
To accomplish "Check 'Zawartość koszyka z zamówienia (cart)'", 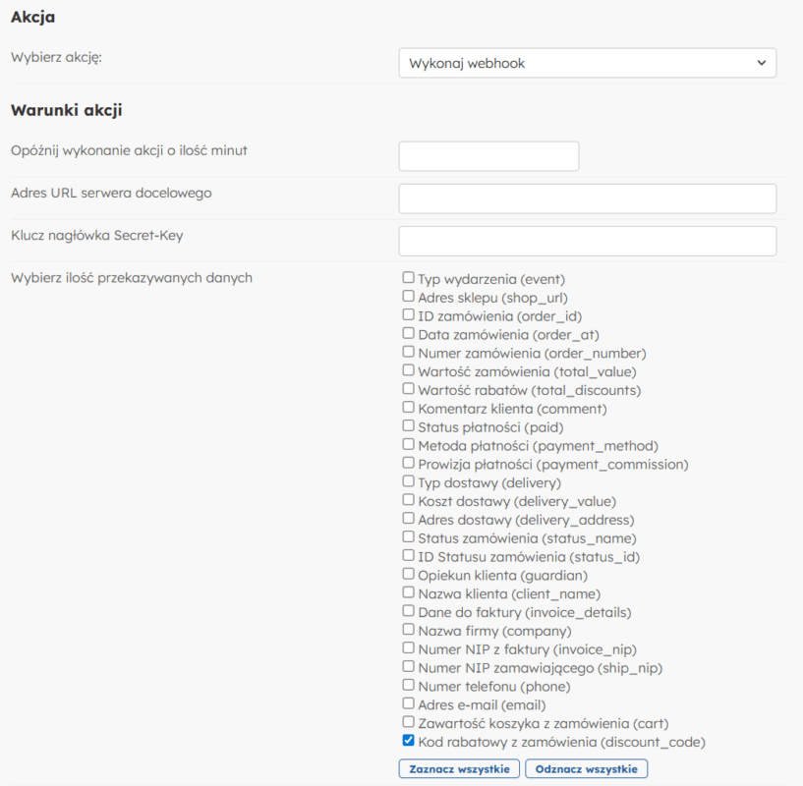I will coord(408,723).
